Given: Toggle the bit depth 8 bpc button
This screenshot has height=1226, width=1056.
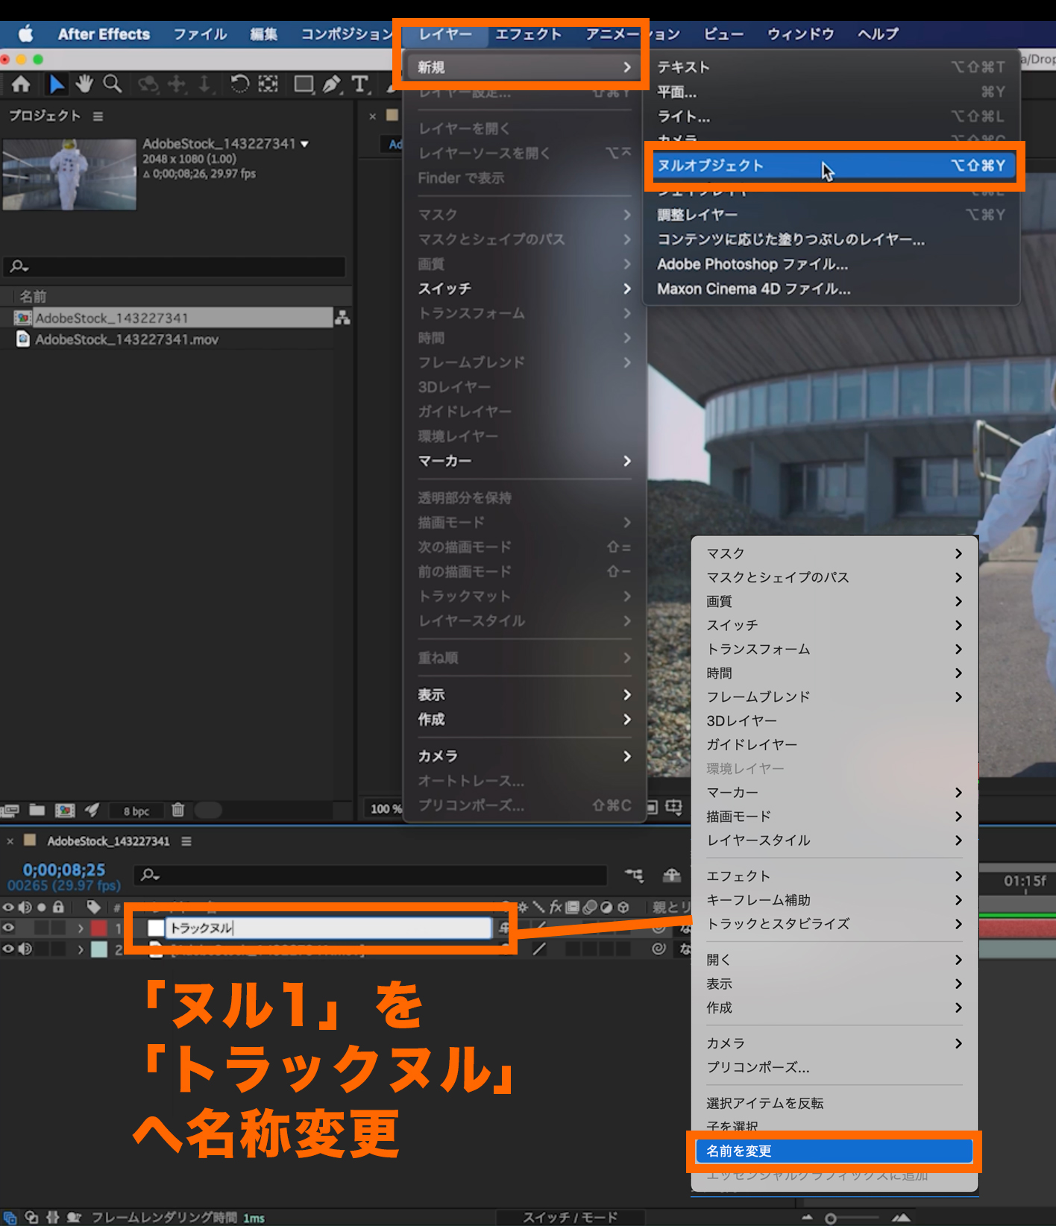Looking at the screenshot, I should pos(136,811).
